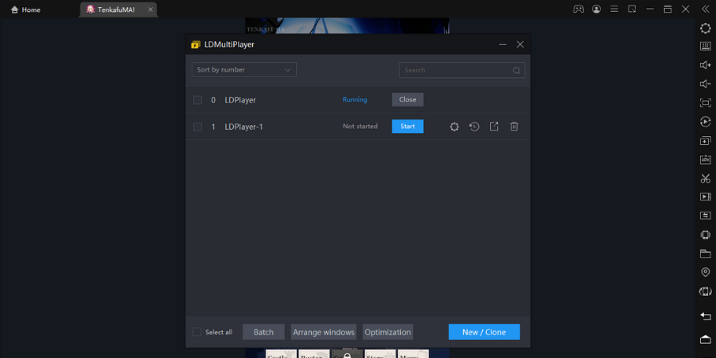Close the running LDPlayer instance
The height and width of the screenshot is (358, 716).
pyautogui.click(x=408, y=99)
